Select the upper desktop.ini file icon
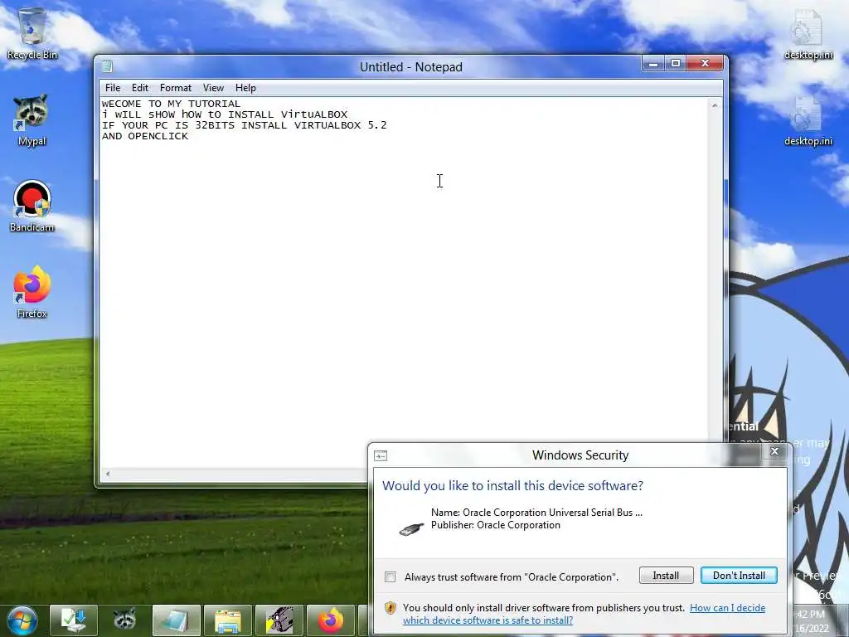This screenshot has width=849, height=637. pyautogui.click(x=808, y=33)
